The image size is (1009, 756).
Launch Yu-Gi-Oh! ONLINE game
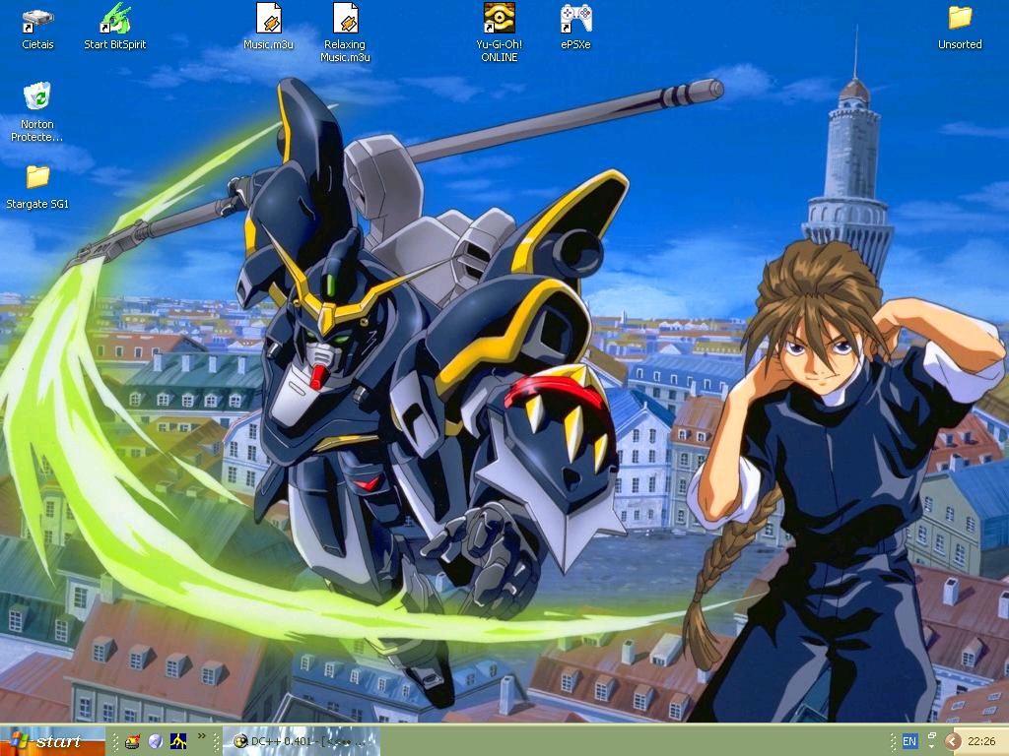click(499, 32)
